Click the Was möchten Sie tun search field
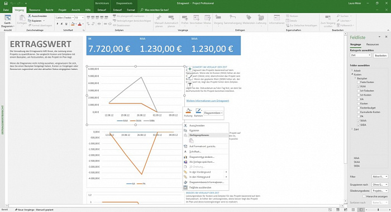The image size is (391, 212). pyautogui.click(x=155, y=10)
